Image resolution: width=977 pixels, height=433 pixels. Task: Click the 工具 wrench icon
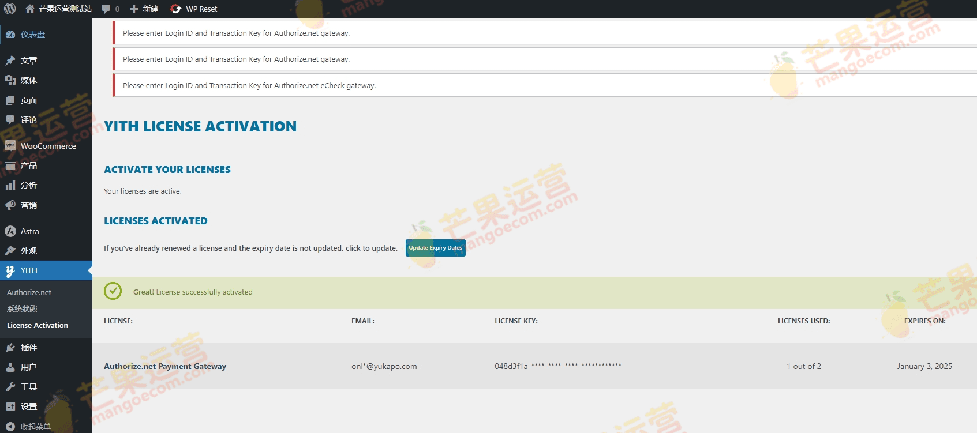10,387
